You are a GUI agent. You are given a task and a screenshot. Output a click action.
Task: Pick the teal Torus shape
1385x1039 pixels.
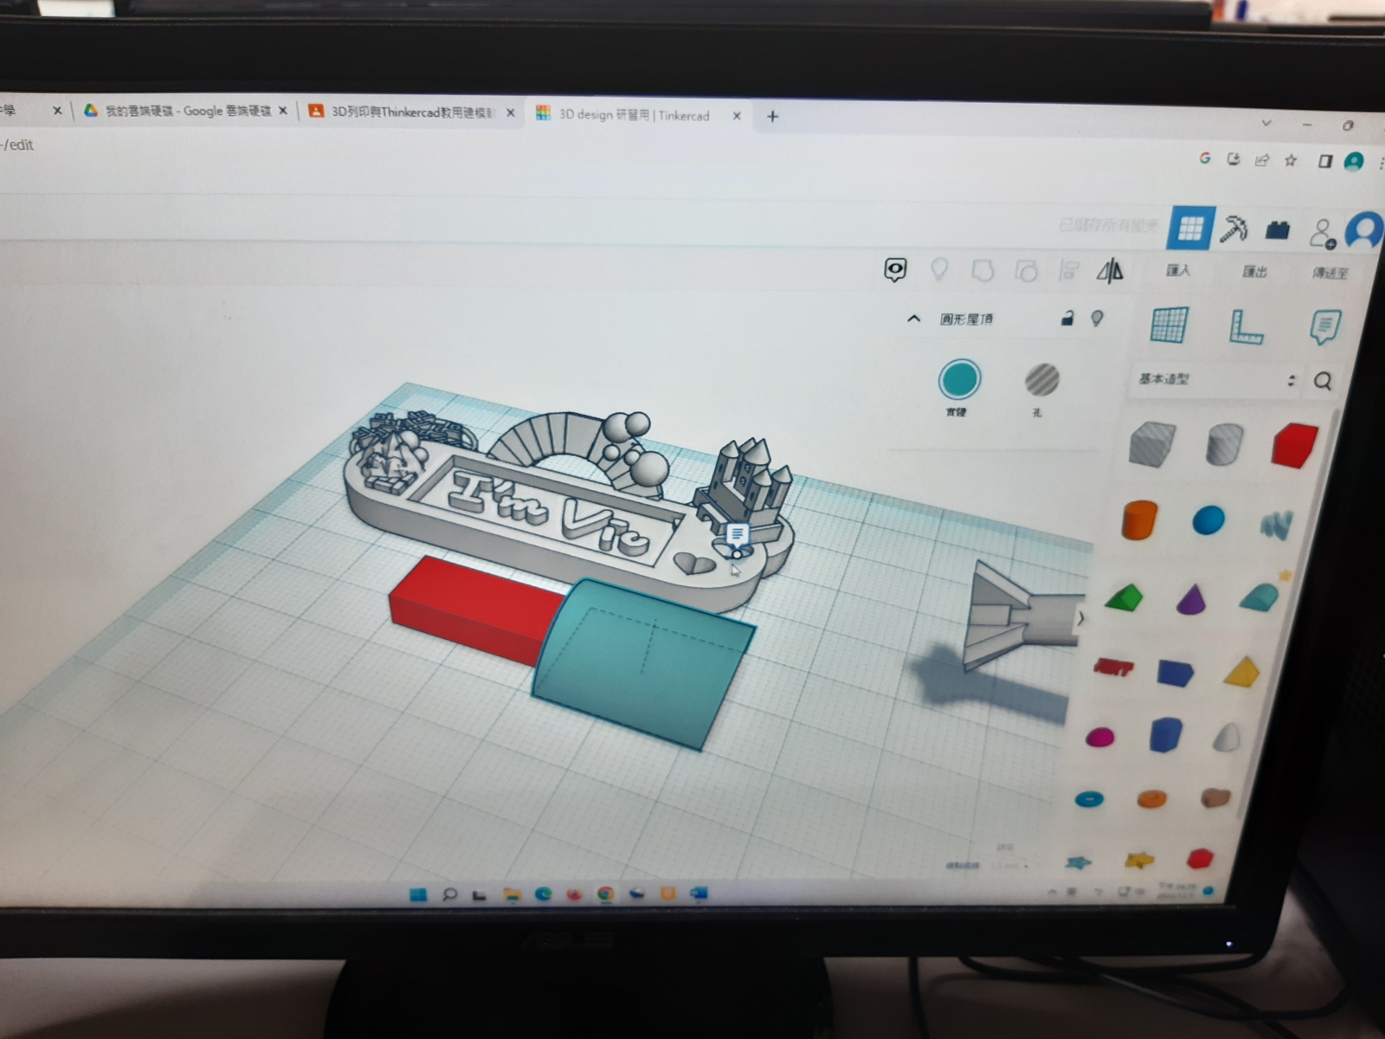(1089, 798)
